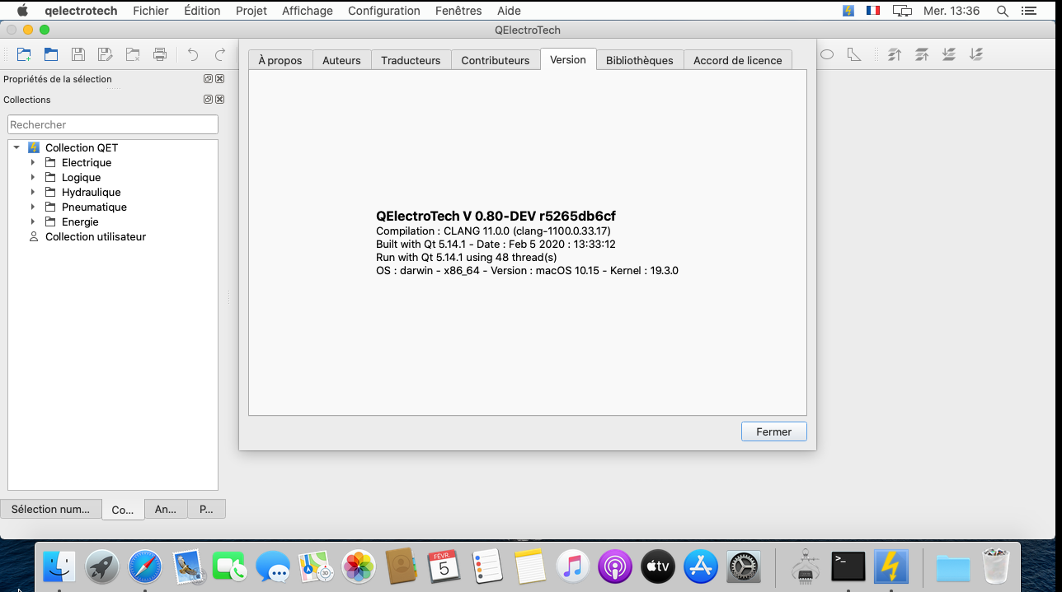The width and height of the screenshot is (1062, 592).
Task: Select the Hydraulique tree item
Action: [92, 192]
